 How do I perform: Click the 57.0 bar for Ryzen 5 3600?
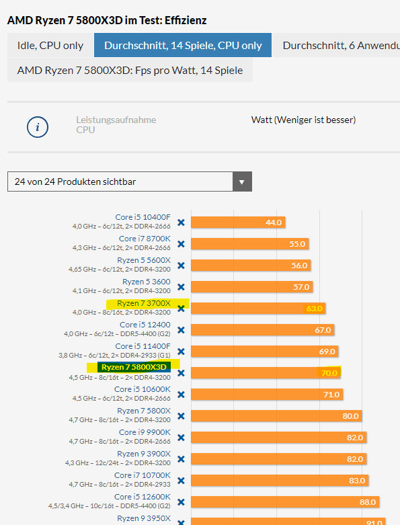252,287
